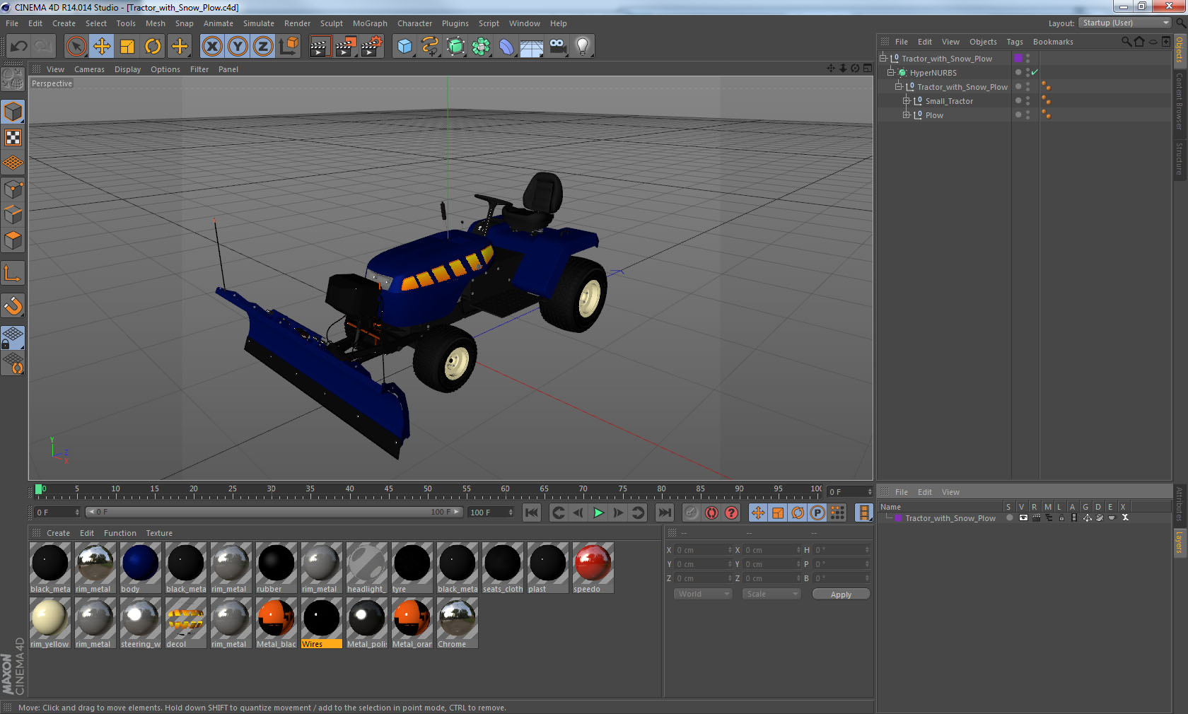Toggle Z axis lock
This screenshot has width=1188, height=714.
(x=263, y=47)
